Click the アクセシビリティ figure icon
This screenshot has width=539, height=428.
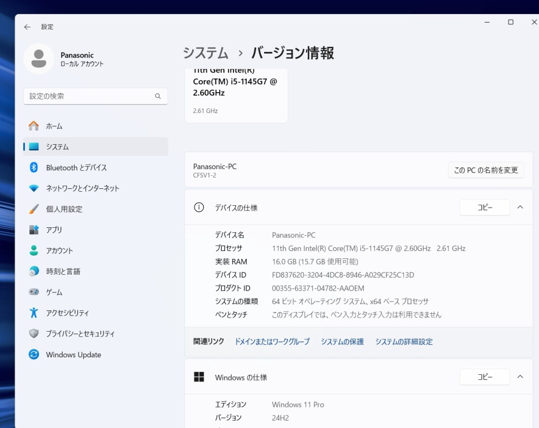(34, 313)
